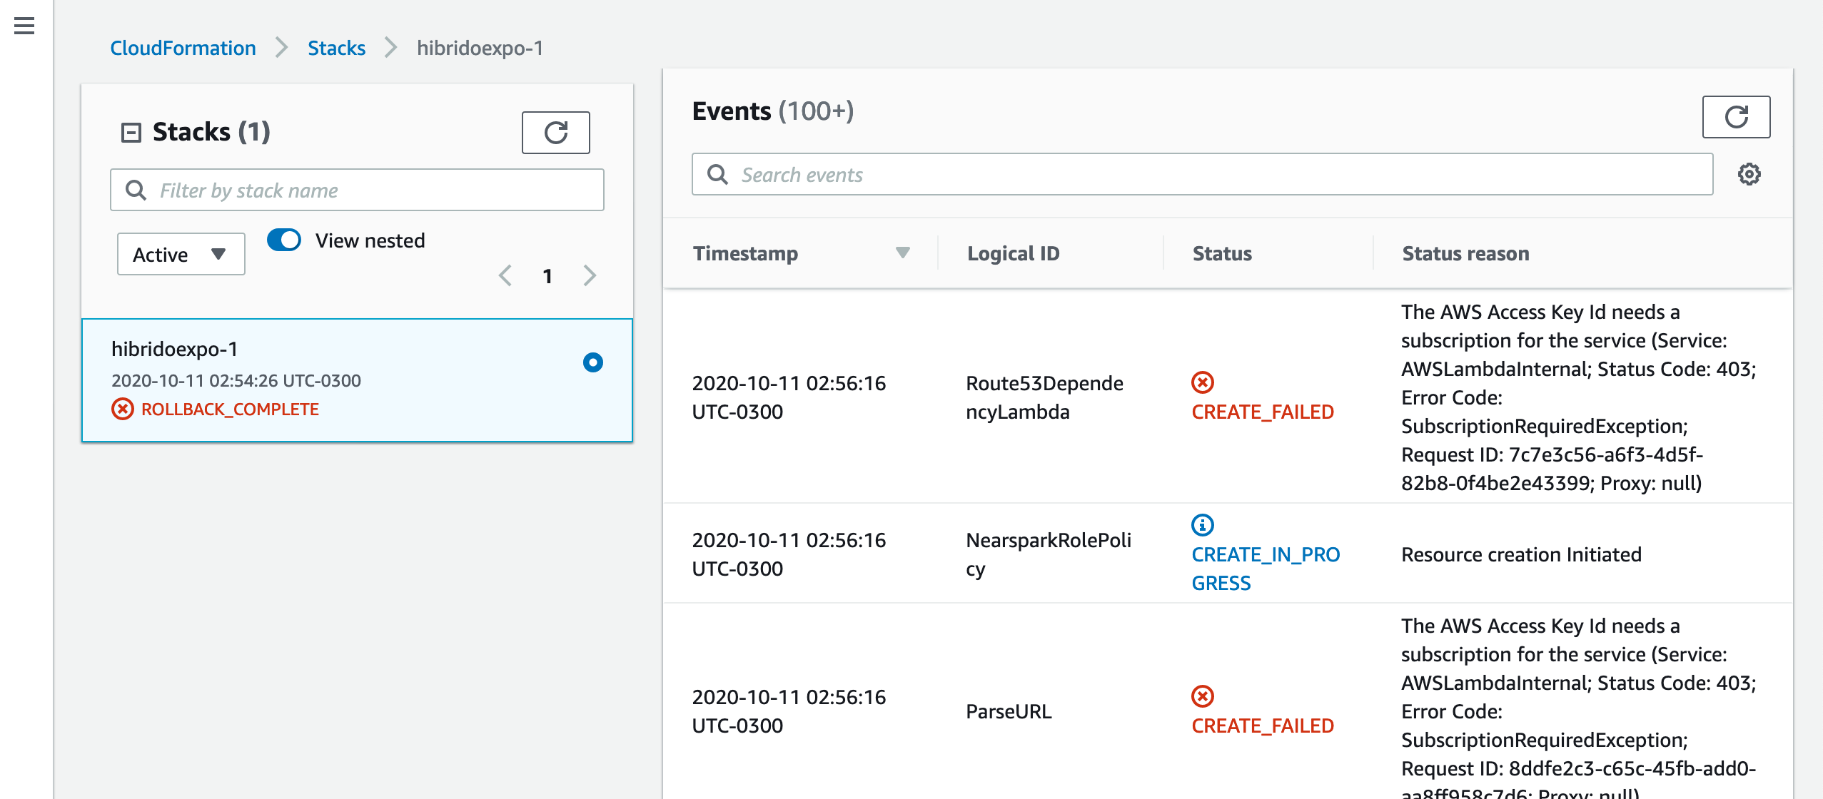Click CREATE_IN_PROGRESS status text
The width and height of the screenshot is (1823, 799).
tap(1265, 569)
